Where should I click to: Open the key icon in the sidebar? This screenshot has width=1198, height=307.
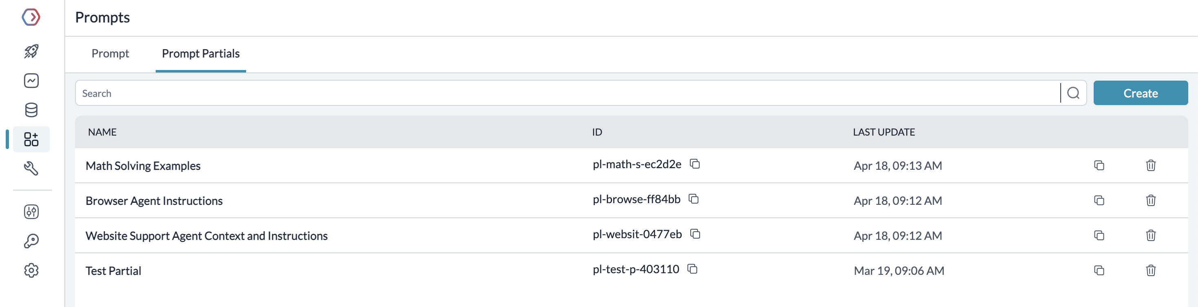[x=31, y=241]
